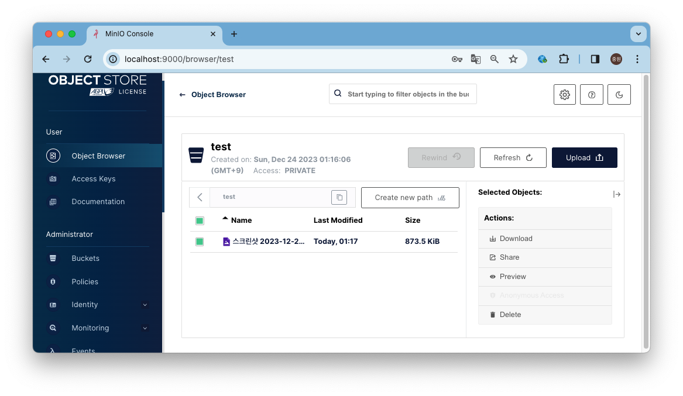Click the Create new path button
The height and width of the screenshot is (396, 683).
tap(410, 198)
